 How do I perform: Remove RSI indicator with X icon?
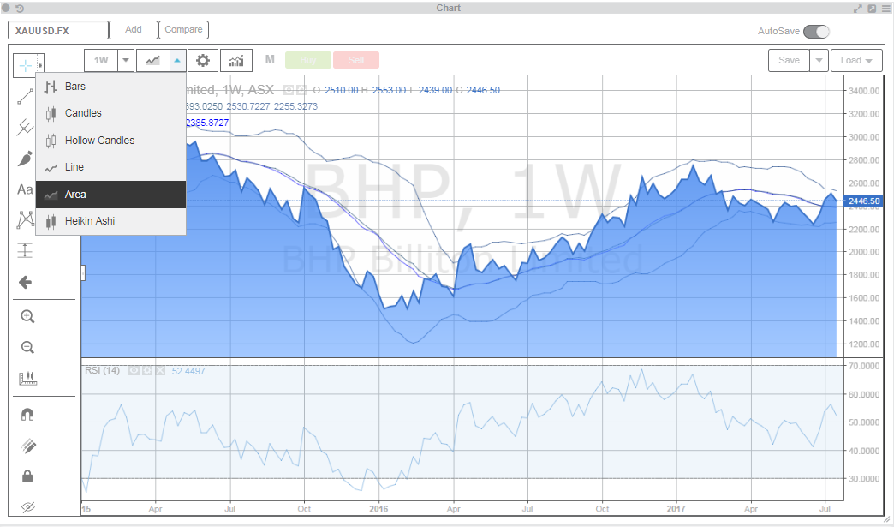(160, 371)
